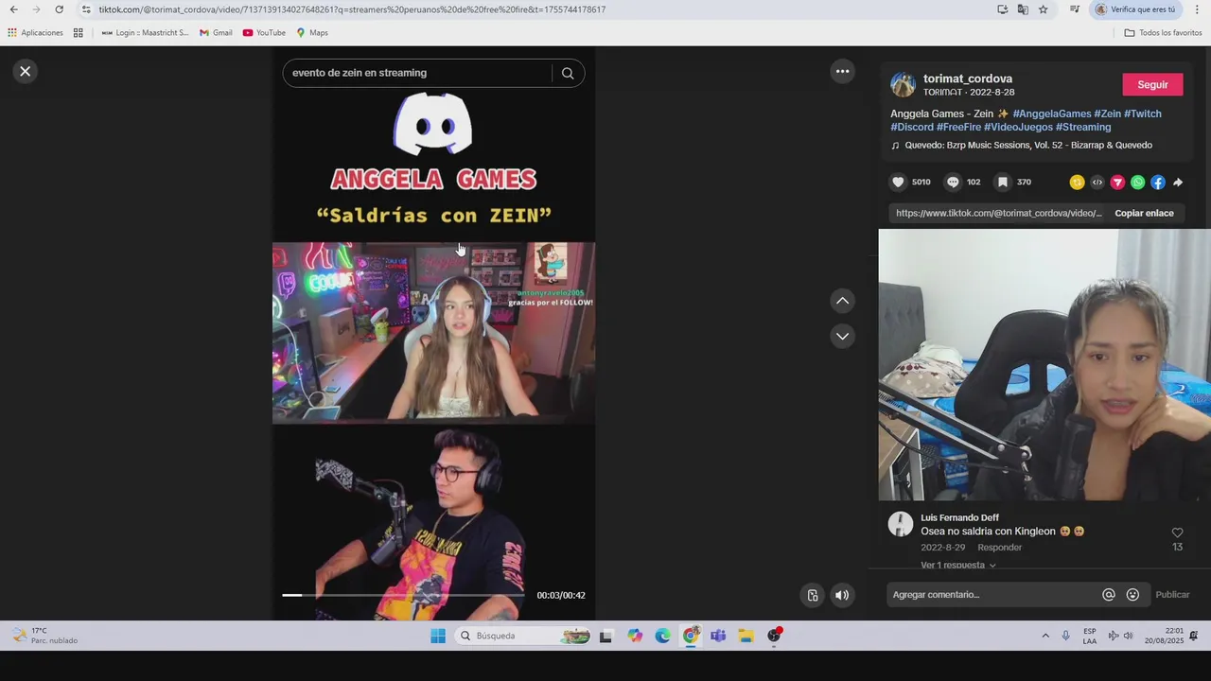The height and width of the screenshot is (681, 1211).
Task: Seek on the video progress bar
Action: [x=403, y=595]
